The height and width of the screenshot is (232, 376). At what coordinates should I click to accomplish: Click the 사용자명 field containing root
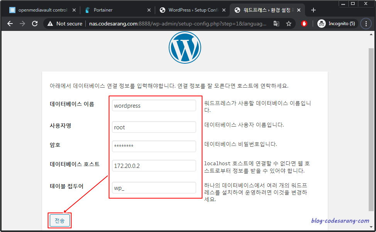[154, 127]
